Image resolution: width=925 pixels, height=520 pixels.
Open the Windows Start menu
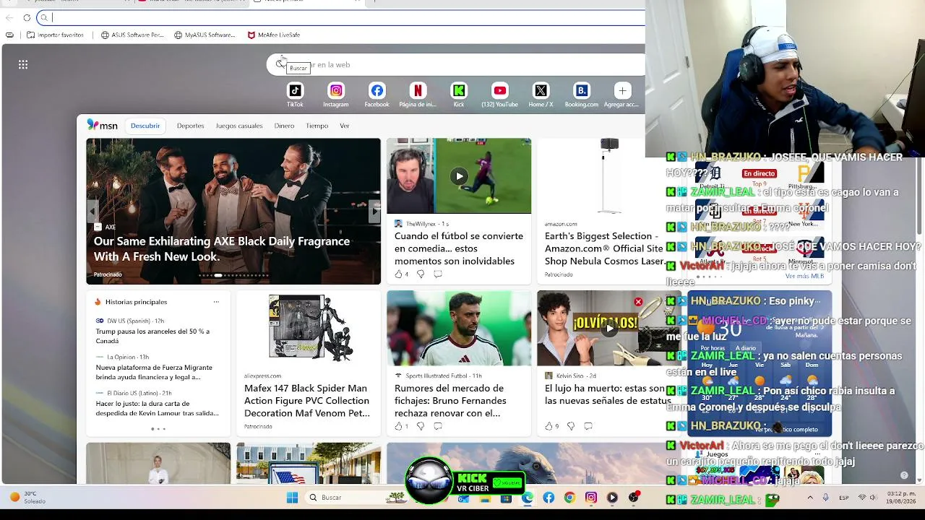pyautogui.click(x=292, y=498)
